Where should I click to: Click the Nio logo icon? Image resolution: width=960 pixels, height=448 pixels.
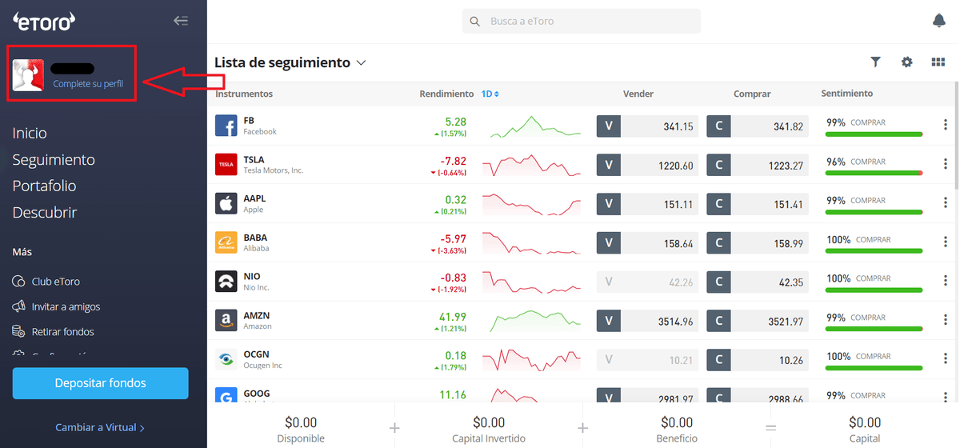(x=226, y=282)
